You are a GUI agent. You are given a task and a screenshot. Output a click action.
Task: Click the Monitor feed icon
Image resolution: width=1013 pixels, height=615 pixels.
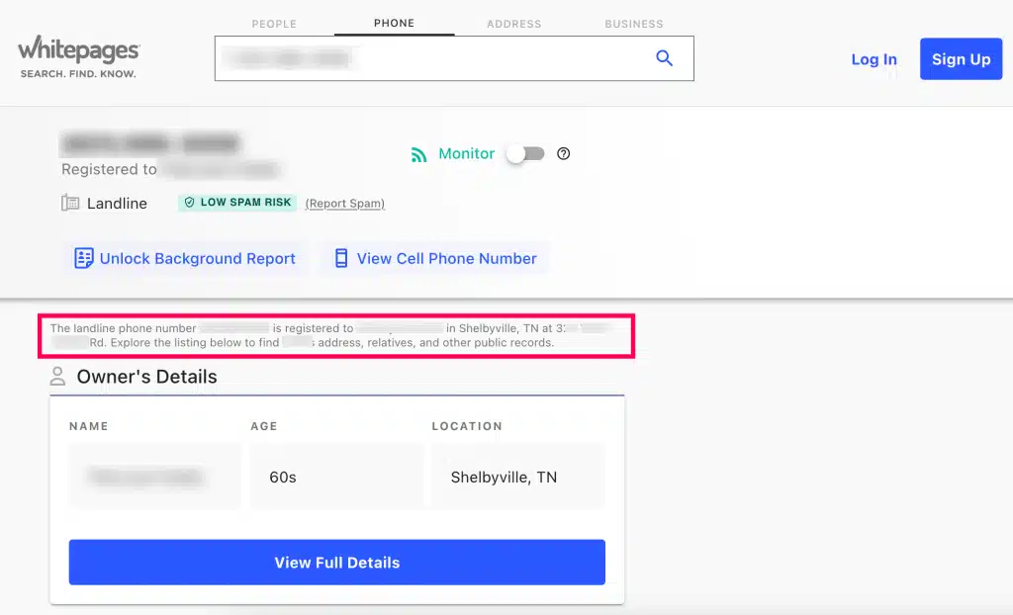tap(419, 154)
